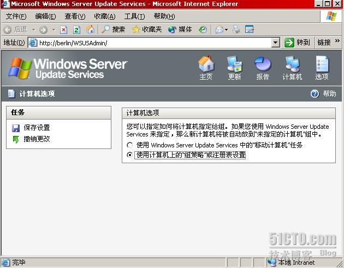This screenshot has width=344, height=268.
Task: Click the '本地 Intranet' status text
Action: pyautogui.click(x=296, y=263)
